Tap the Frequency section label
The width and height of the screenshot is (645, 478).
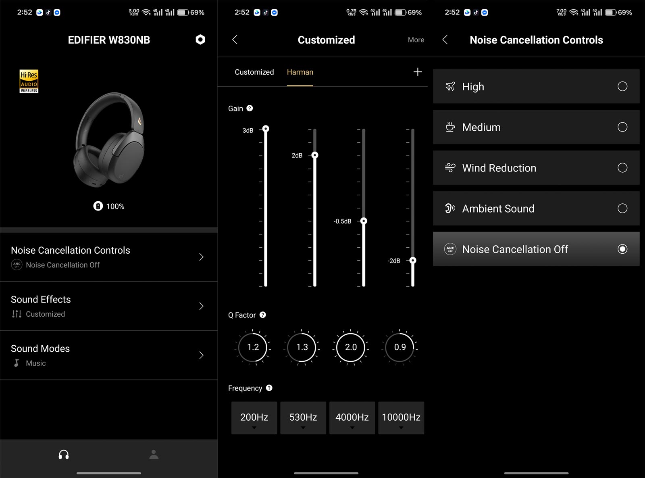tap(245, 388)
